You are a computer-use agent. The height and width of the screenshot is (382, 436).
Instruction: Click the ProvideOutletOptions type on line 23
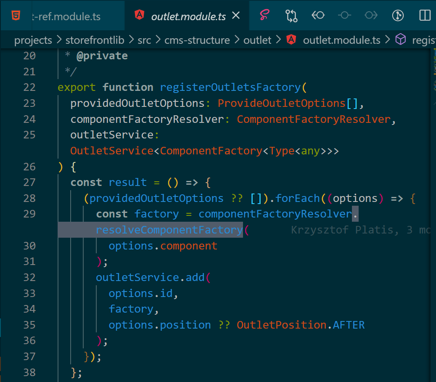click(281, 103)
